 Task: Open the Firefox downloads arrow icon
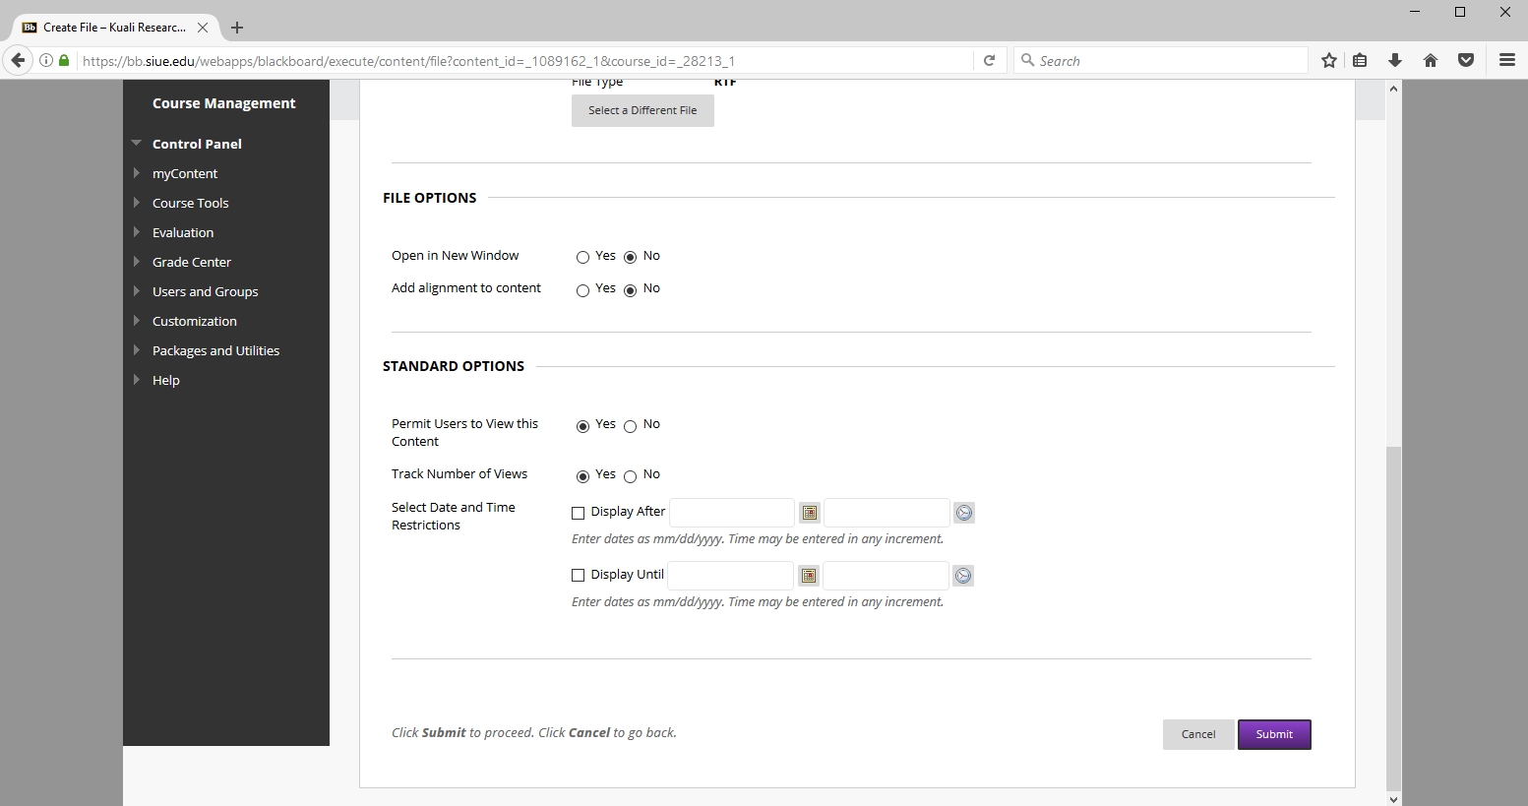(x=1394, y=61)
